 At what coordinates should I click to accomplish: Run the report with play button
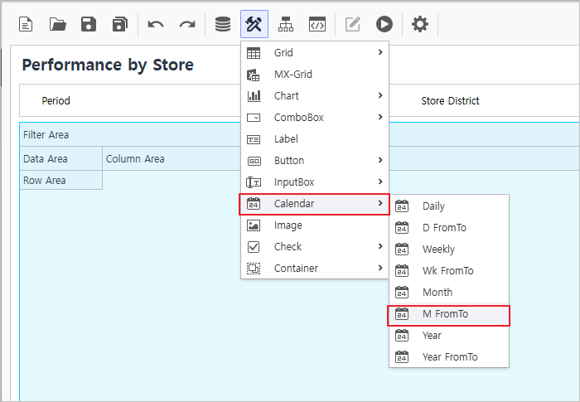tap(384, 24)
